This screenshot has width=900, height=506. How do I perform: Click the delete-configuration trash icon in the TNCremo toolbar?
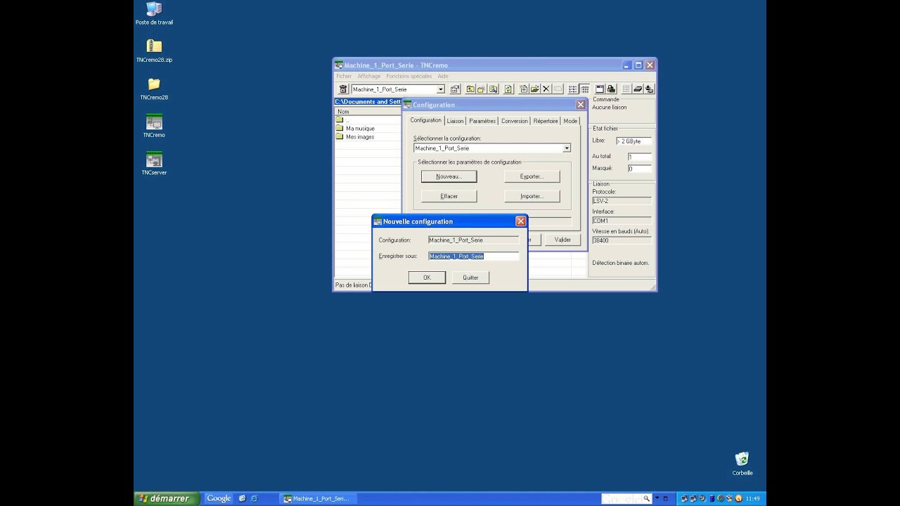point(343,89)
